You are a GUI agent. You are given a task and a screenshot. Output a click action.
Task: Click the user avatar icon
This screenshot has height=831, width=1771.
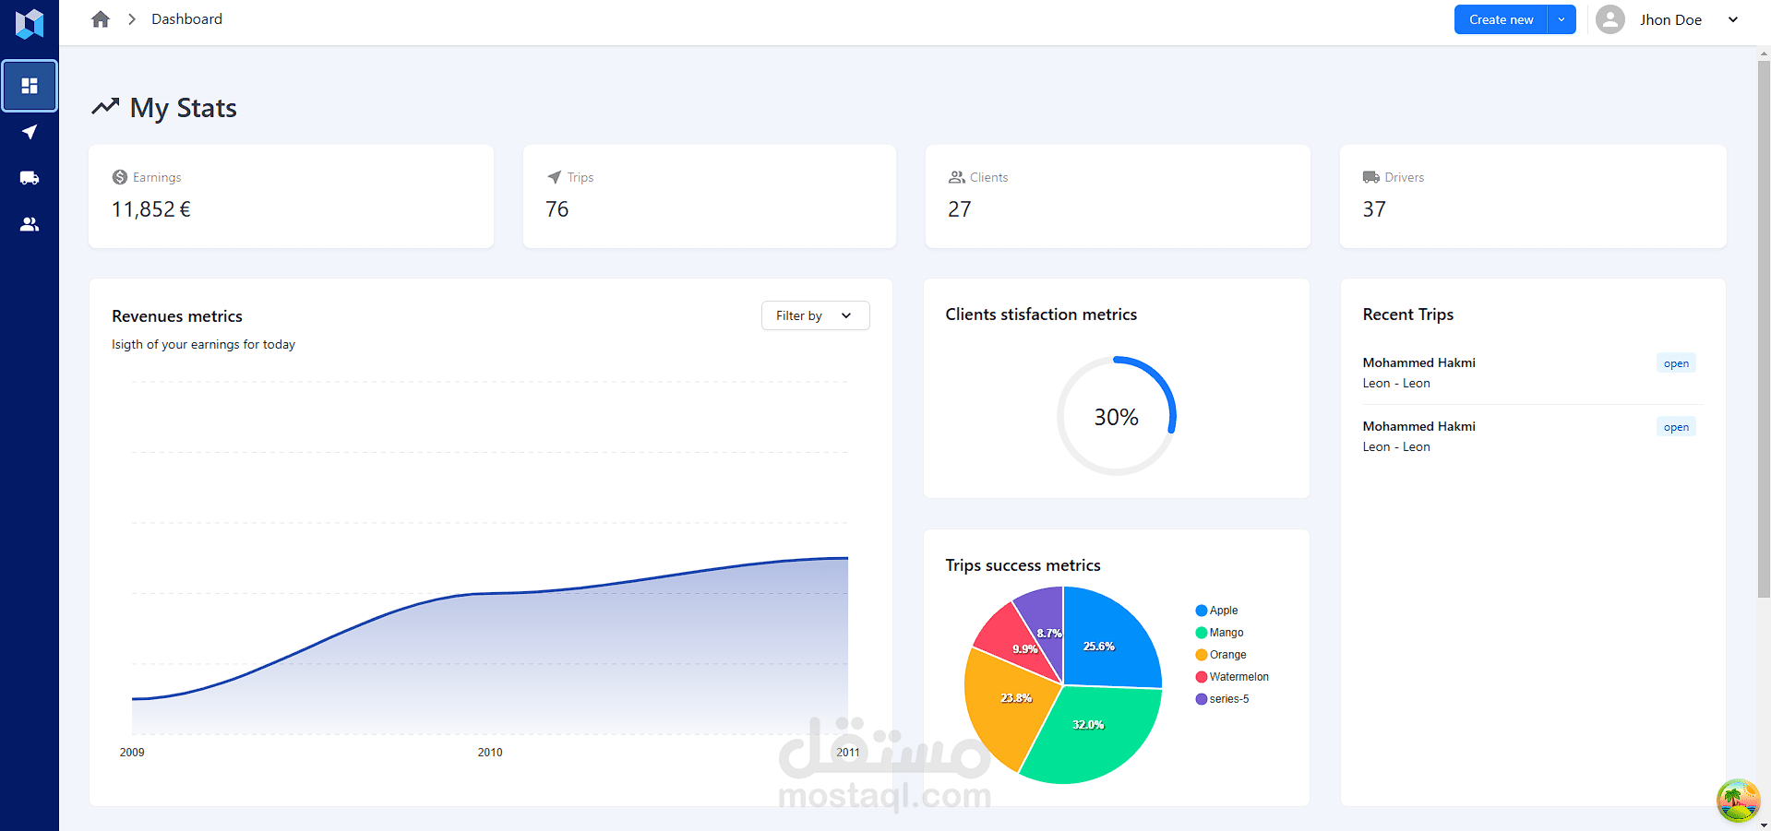[x=1609, y=19]
